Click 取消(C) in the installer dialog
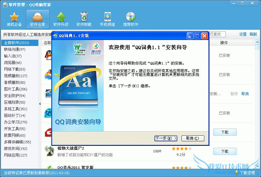Viewport: 261px width, 177px height. [x=193, y=138]
